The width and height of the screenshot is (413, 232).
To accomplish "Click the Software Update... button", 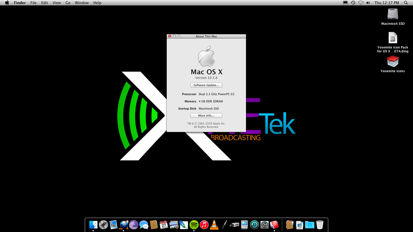I will (x=206, y=85).
